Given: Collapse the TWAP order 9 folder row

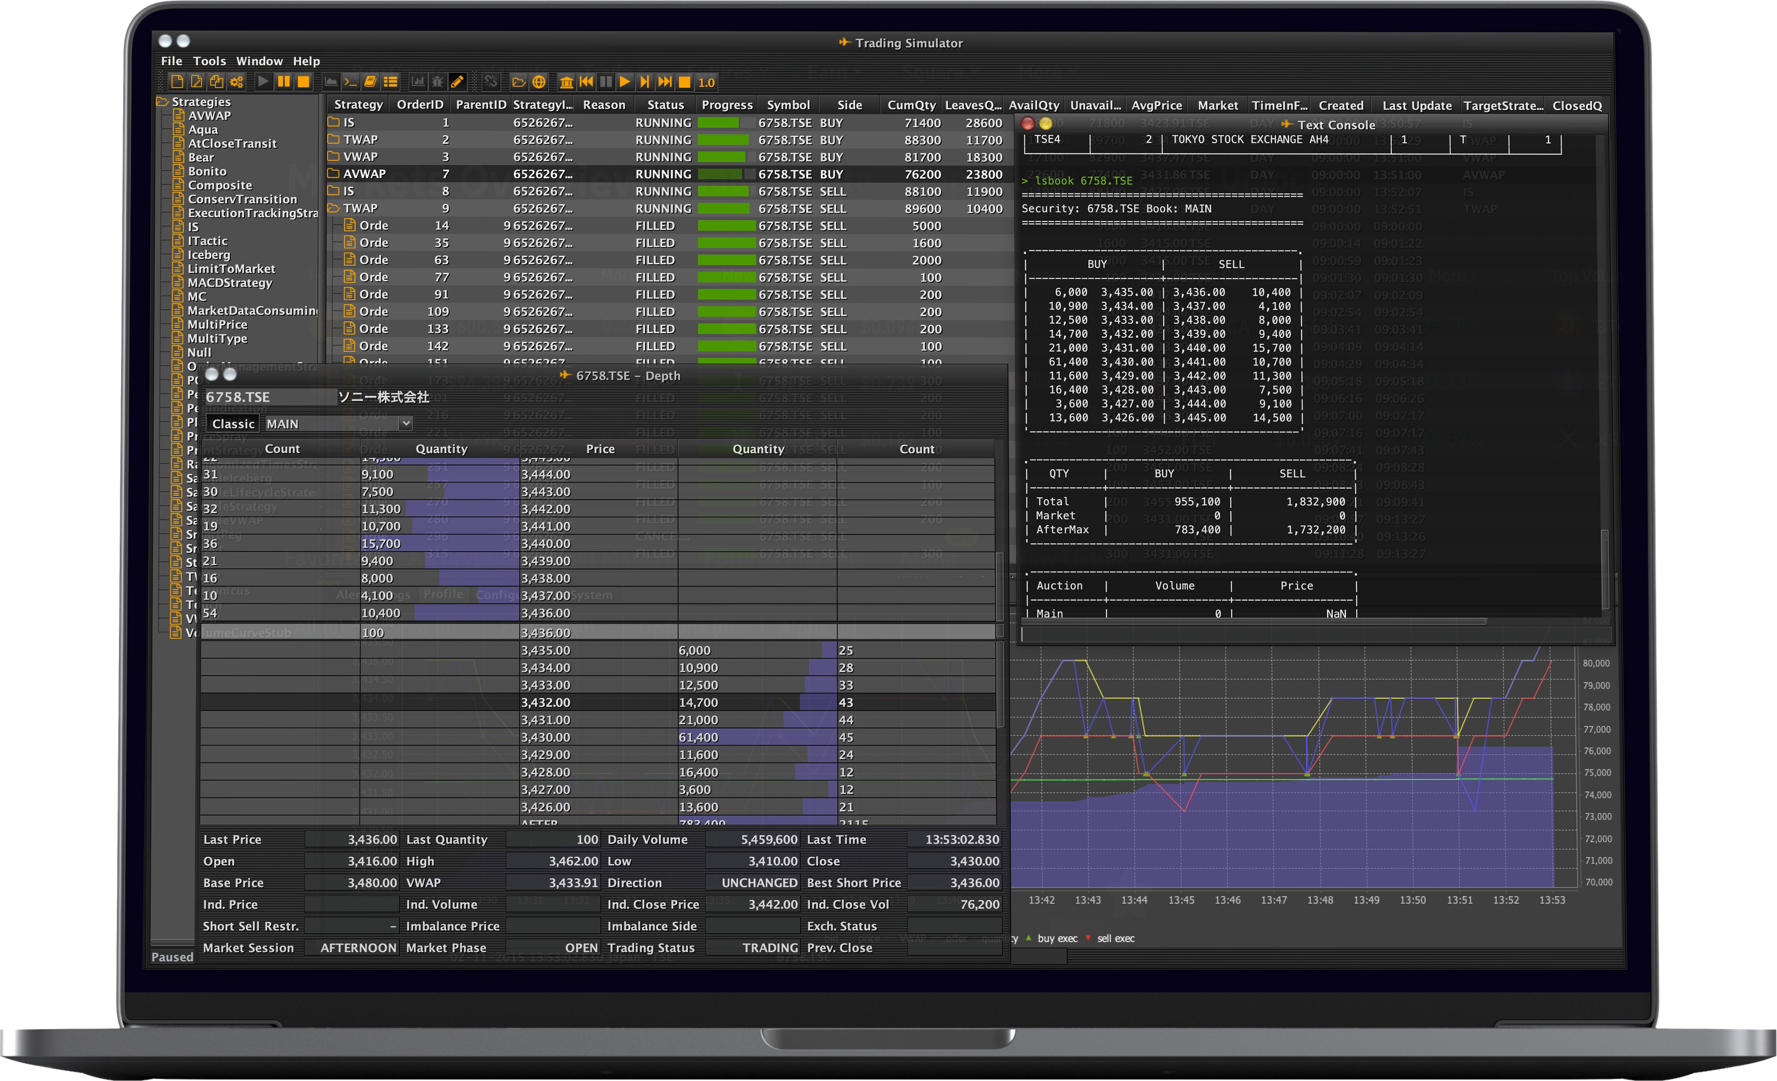Looking at the screenshot, I should pyautogui.click(x=334, y=208).
